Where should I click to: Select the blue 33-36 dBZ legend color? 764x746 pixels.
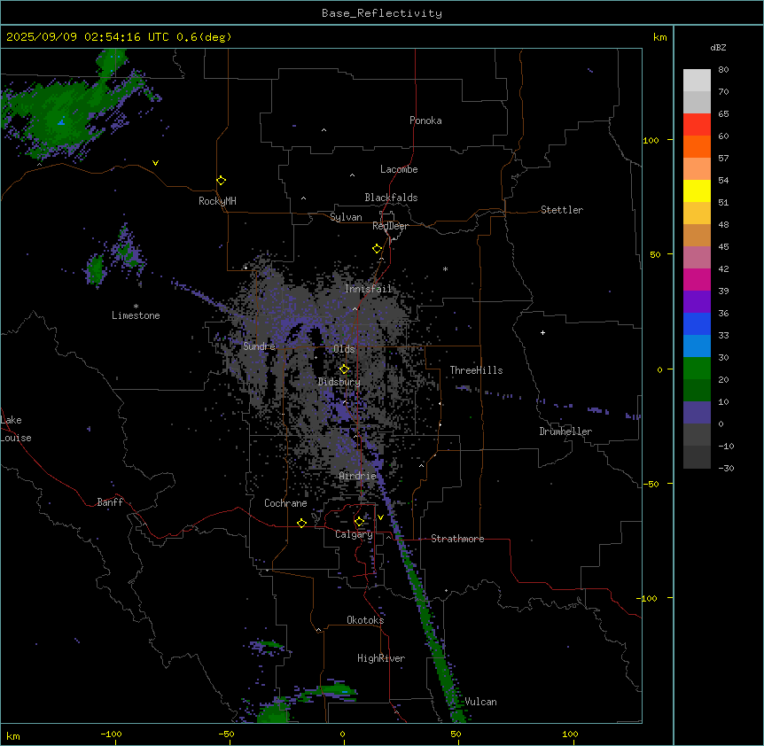pos(697,323)
